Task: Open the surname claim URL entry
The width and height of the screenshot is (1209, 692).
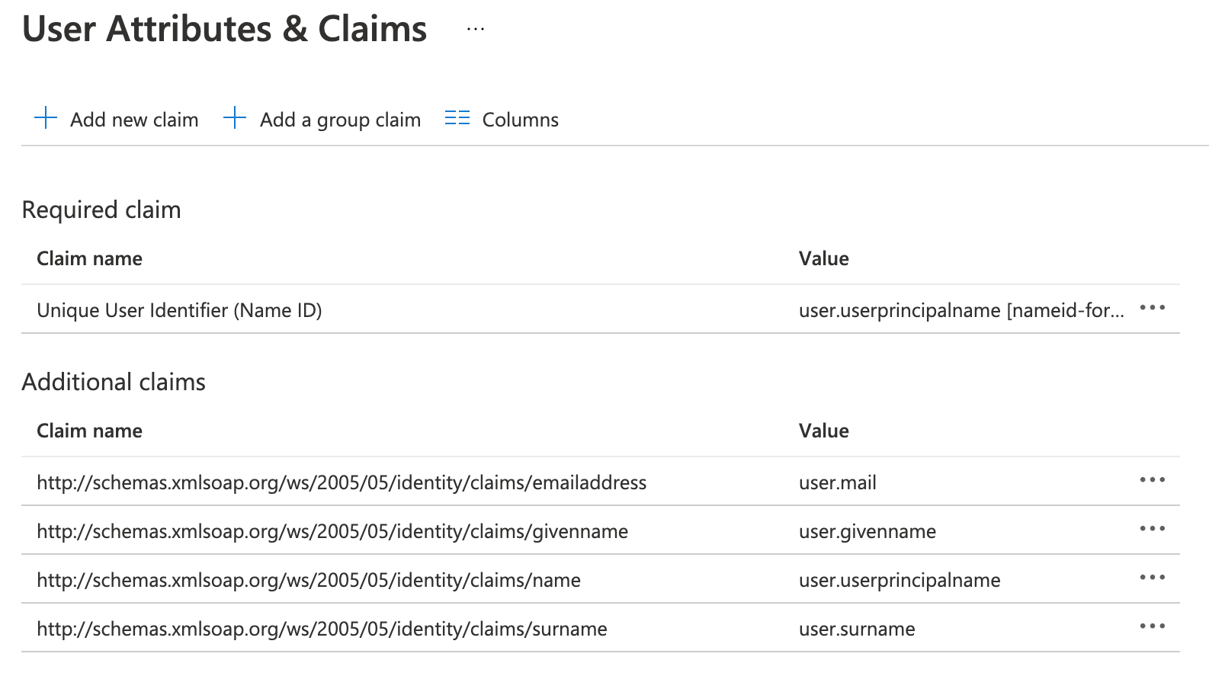Action: 322,629
